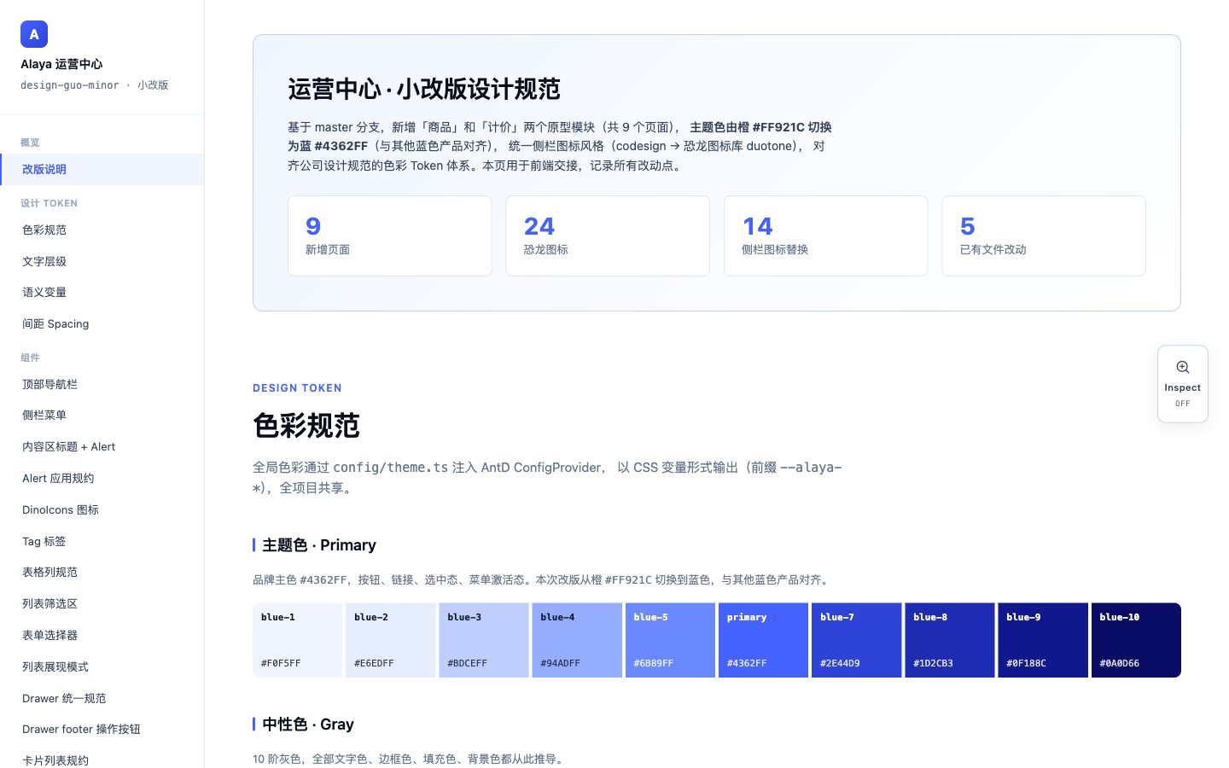The height and width of the screenshot is (768, 1229).
Task: Click design-guo-minor · 小改版 subtitle
Action: tap(95, 84)
